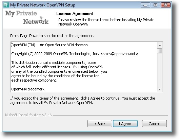Maximize the setup window
The width and height of the screenshot is (179, 139).
(x=155, y=5)
